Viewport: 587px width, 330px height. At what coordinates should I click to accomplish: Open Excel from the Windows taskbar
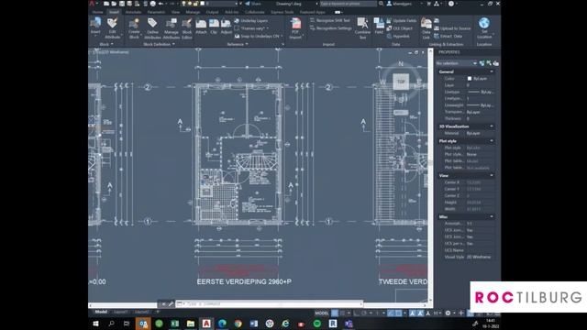[175, 324]
